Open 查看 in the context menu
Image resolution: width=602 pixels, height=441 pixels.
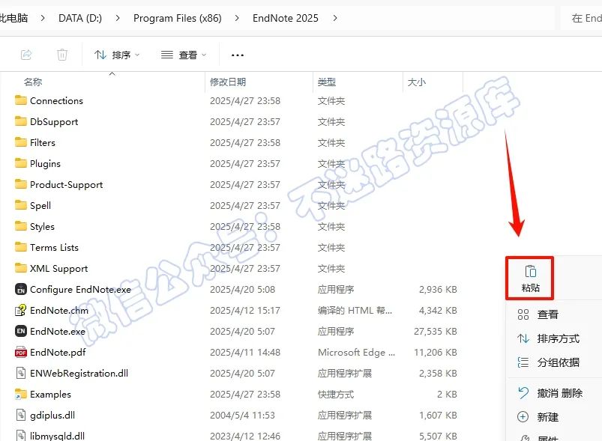pyautogui.click(x=538, y=314)
